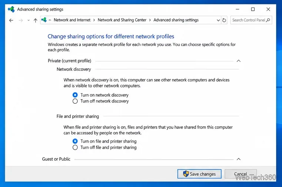Image resolution: width=282 pixels, height=187 pixels.
Task: Open the address bar history dropdown
Action: click(218, 20)
